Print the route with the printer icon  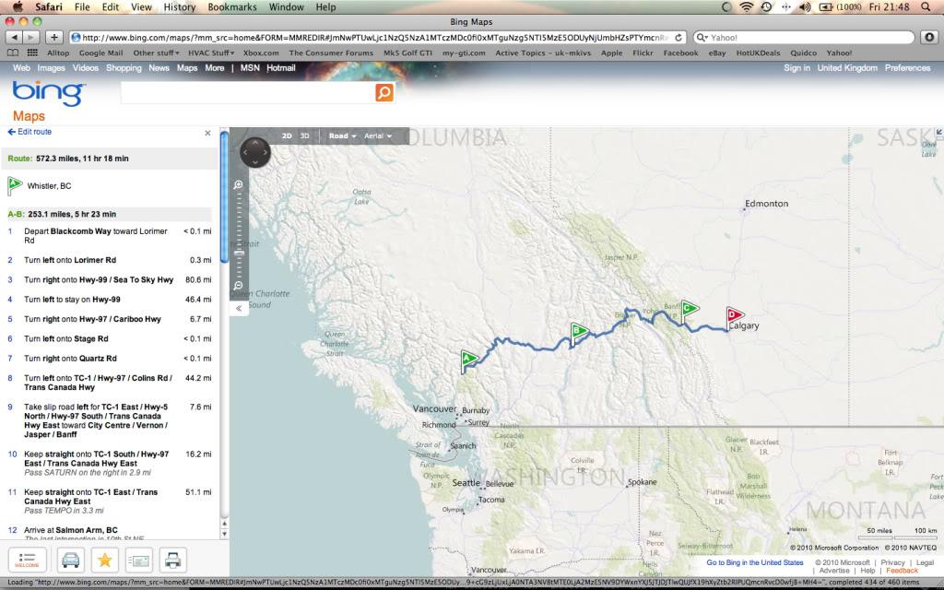(172, 560)
